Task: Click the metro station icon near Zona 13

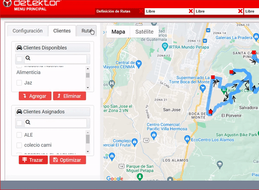Action: [205, 40]
